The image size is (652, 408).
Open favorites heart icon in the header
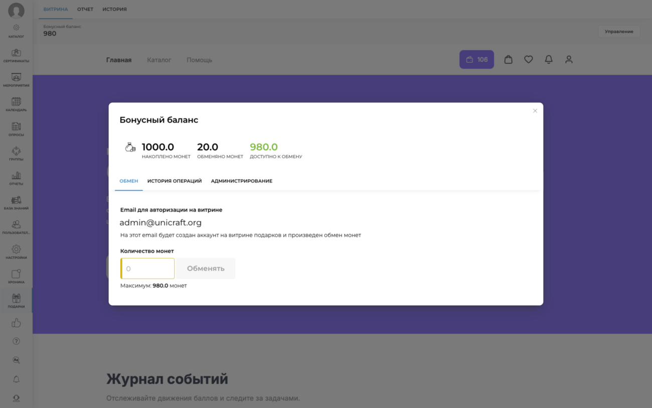528,59
